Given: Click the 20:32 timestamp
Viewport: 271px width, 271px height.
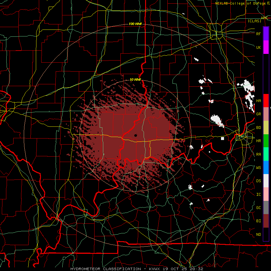Looking at the screenshot, I should (197, 269).
